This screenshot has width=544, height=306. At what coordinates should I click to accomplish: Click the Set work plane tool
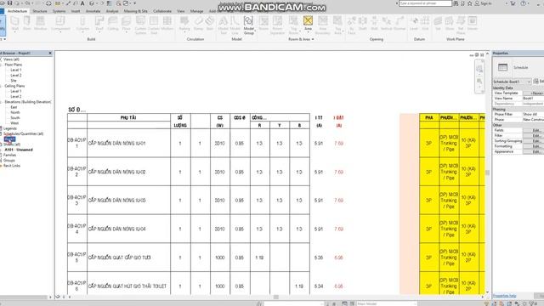click(438, 24)
